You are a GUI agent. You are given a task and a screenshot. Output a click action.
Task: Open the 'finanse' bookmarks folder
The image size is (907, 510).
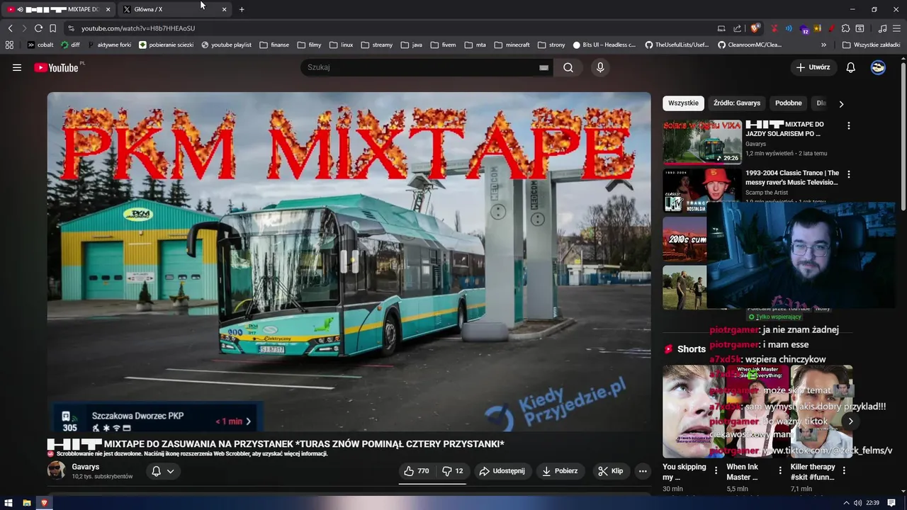tap(274, 45)
